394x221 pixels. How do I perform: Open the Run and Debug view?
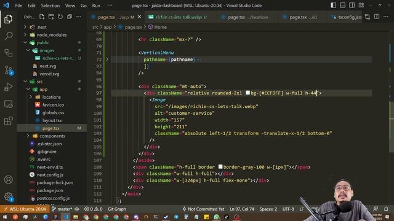tap(8, 87)
